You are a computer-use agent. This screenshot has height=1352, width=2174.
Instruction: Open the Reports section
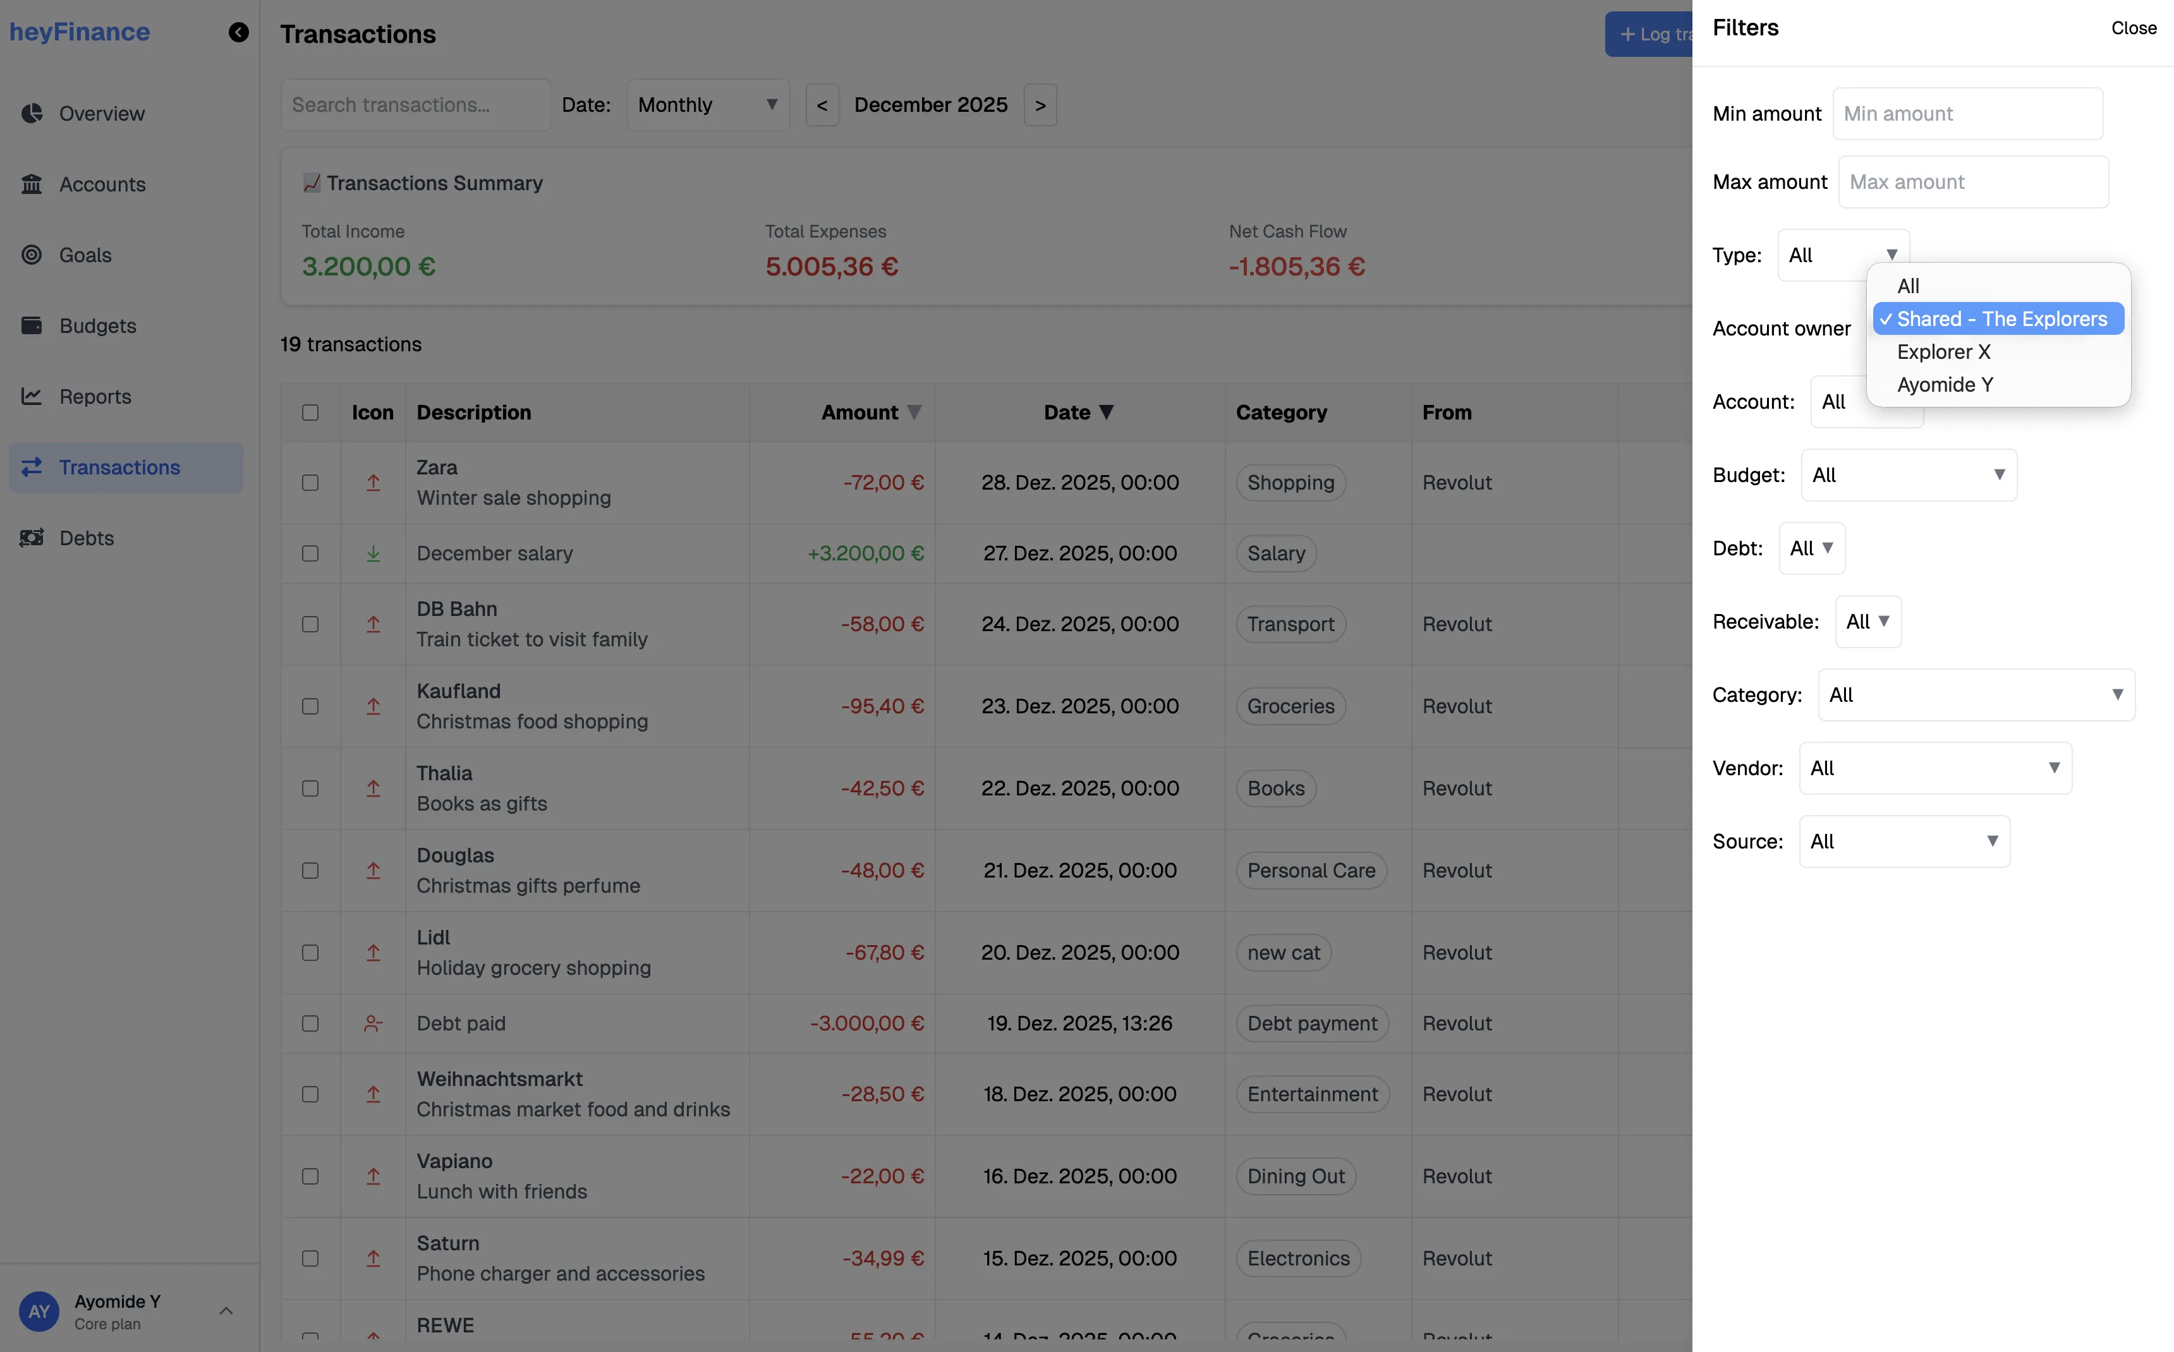coord(95,396)
